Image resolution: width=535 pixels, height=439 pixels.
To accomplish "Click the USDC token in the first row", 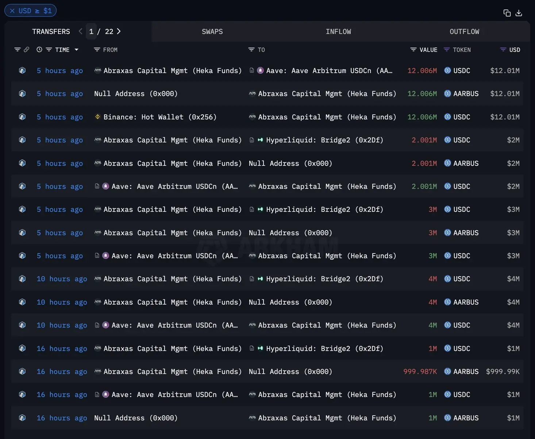I will [x=462, y=70].
